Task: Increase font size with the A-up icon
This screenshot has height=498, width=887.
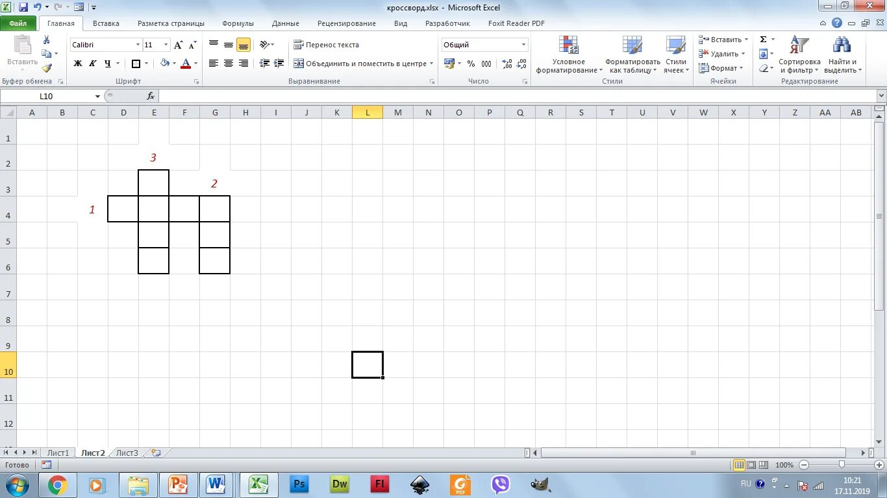Action: [178, 45]
